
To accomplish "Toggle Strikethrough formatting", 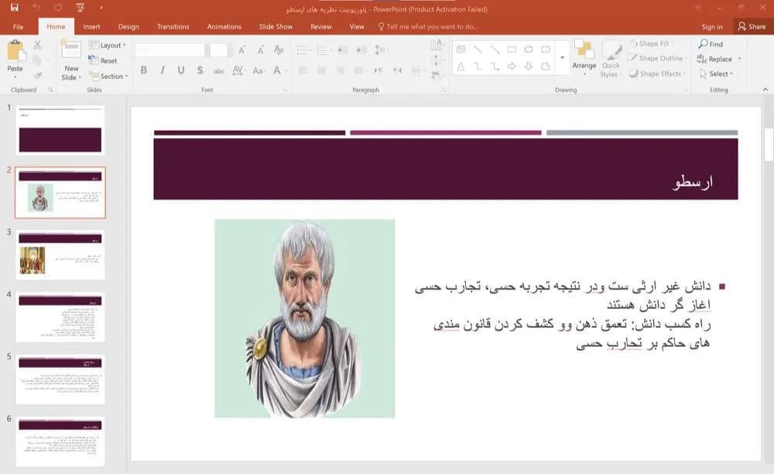I will 219,70.
